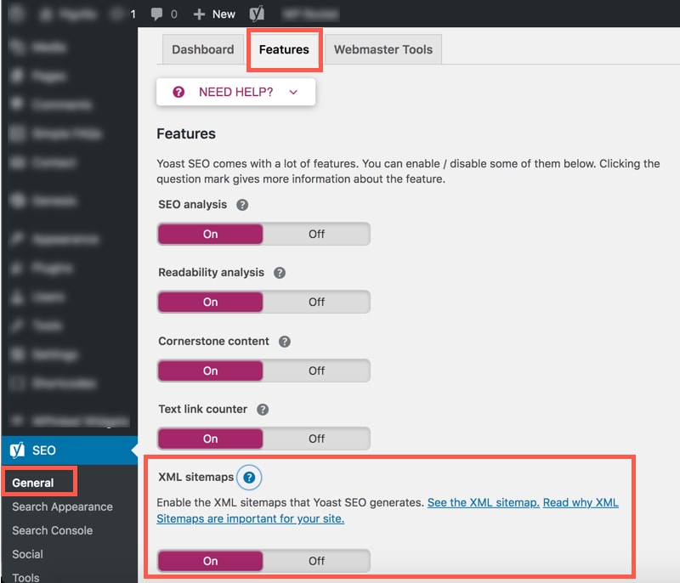Viewport: 680px width, 583px height.
Task: Switch to the Dashboard tab
Action: (x=202, y=49)
